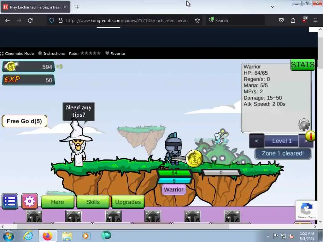Click the second upgrade arrow slot
The height and width of the screenshot is (242, 323).
(73, 216)
